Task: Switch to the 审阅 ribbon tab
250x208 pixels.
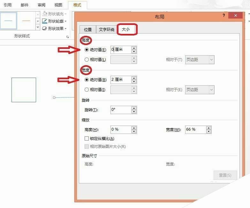Action: 42,5
